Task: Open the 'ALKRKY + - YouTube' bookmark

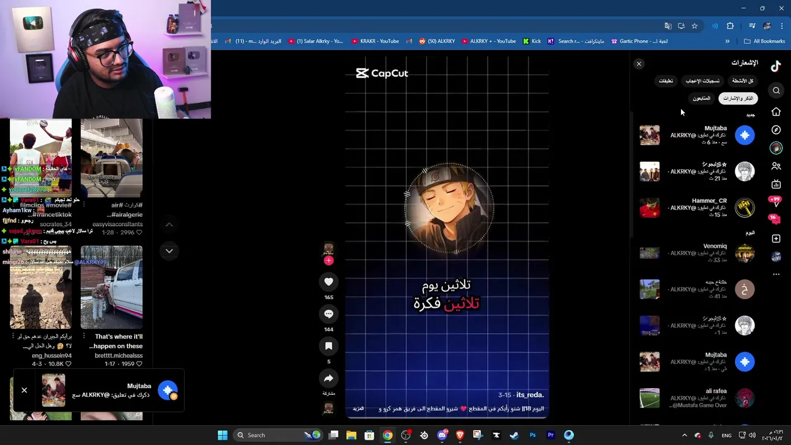Action: coord(488,41)
